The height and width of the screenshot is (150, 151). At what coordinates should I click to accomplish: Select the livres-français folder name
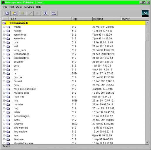click(x=21, y=116)
